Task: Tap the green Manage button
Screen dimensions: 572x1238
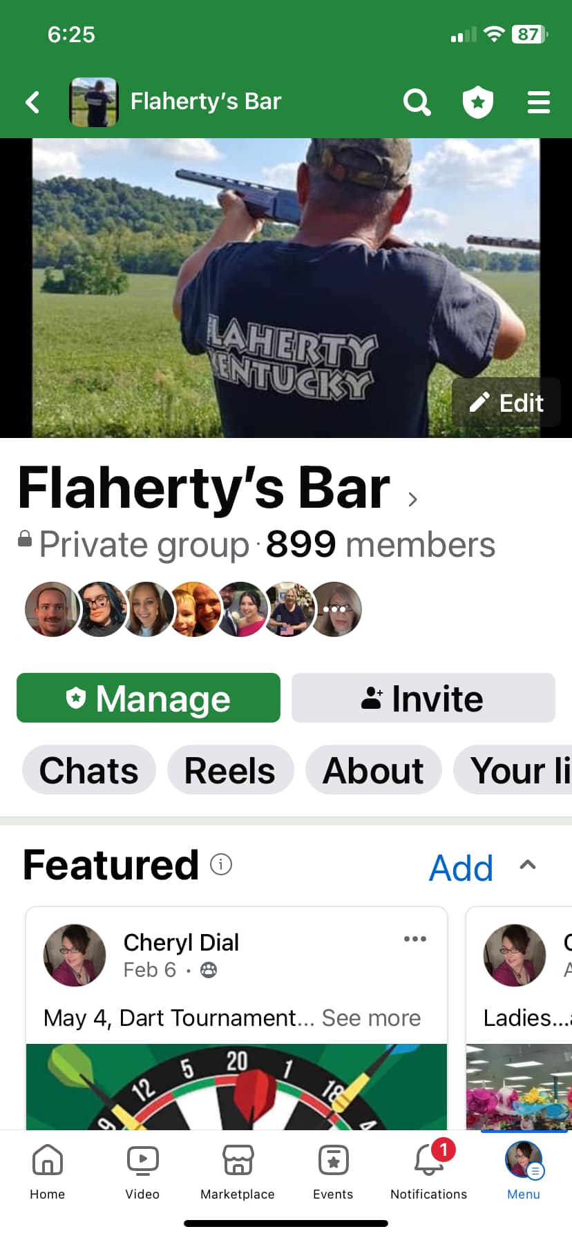Action: tap(149, 698)
